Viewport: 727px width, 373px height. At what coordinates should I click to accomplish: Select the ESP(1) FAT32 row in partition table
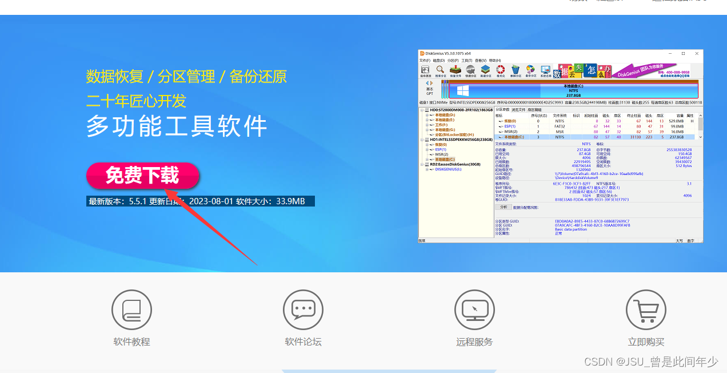pyautogui.click(x=594, y=126)
